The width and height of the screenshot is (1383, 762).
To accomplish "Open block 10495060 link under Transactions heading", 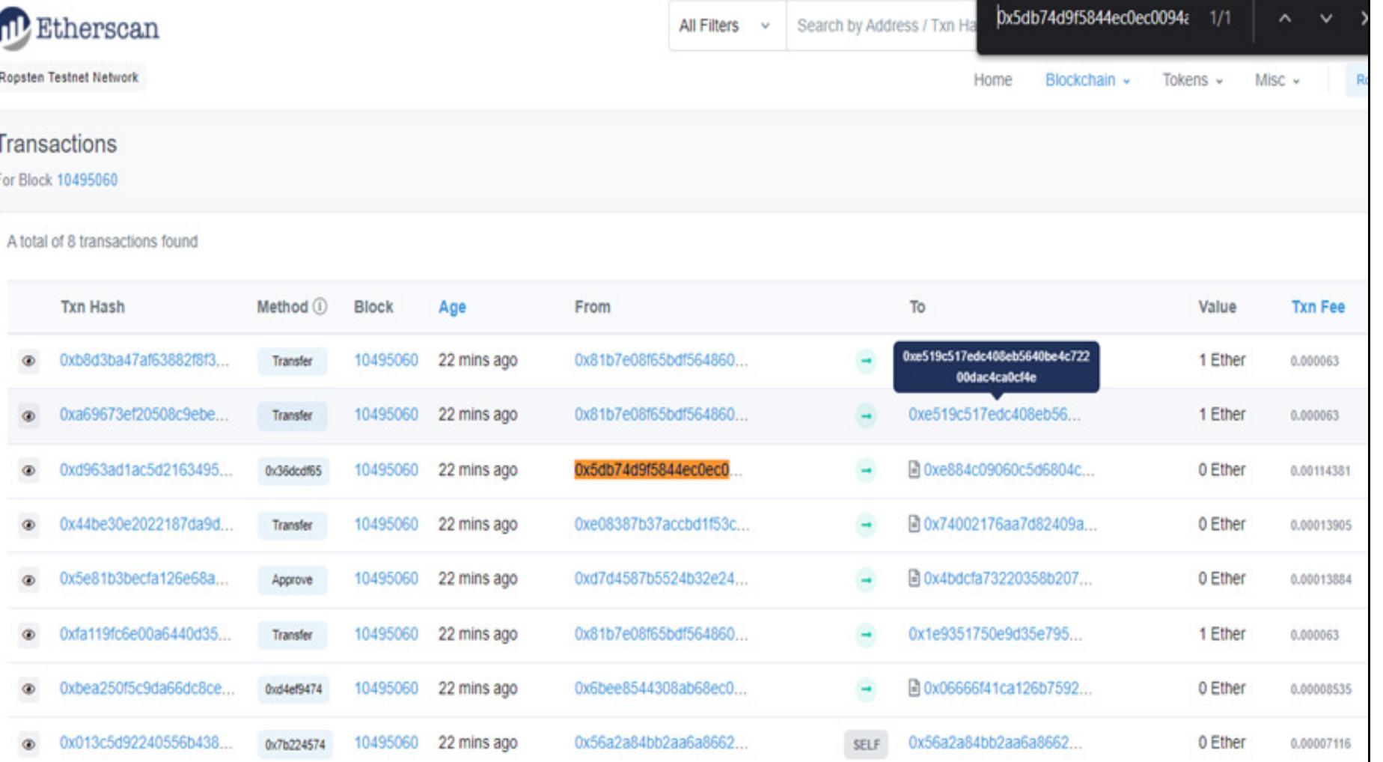I will (x=87, y=180).
